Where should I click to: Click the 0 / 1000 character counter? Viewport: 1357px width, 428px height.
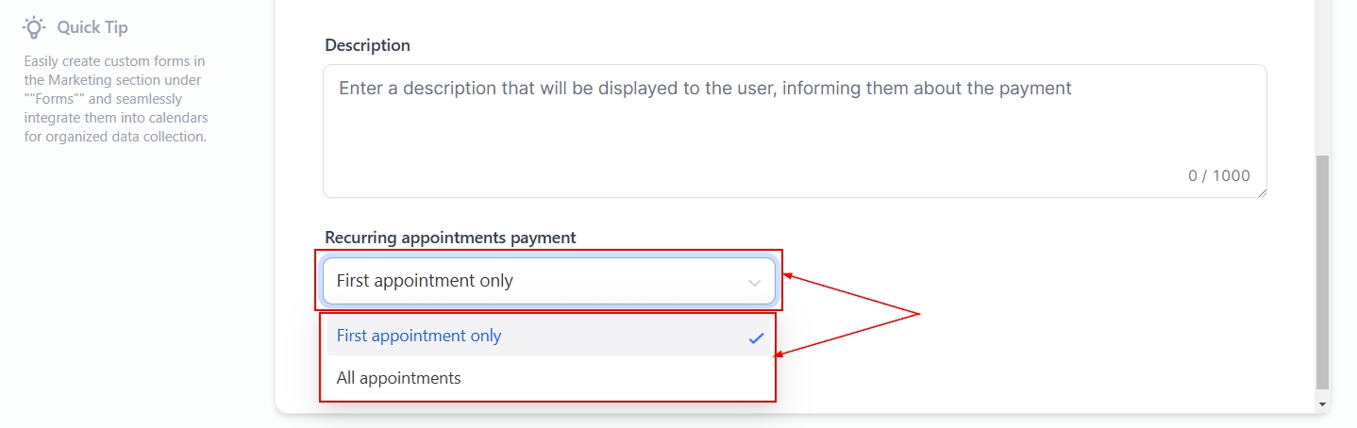pyautogui.click(x=1218, y=175)
